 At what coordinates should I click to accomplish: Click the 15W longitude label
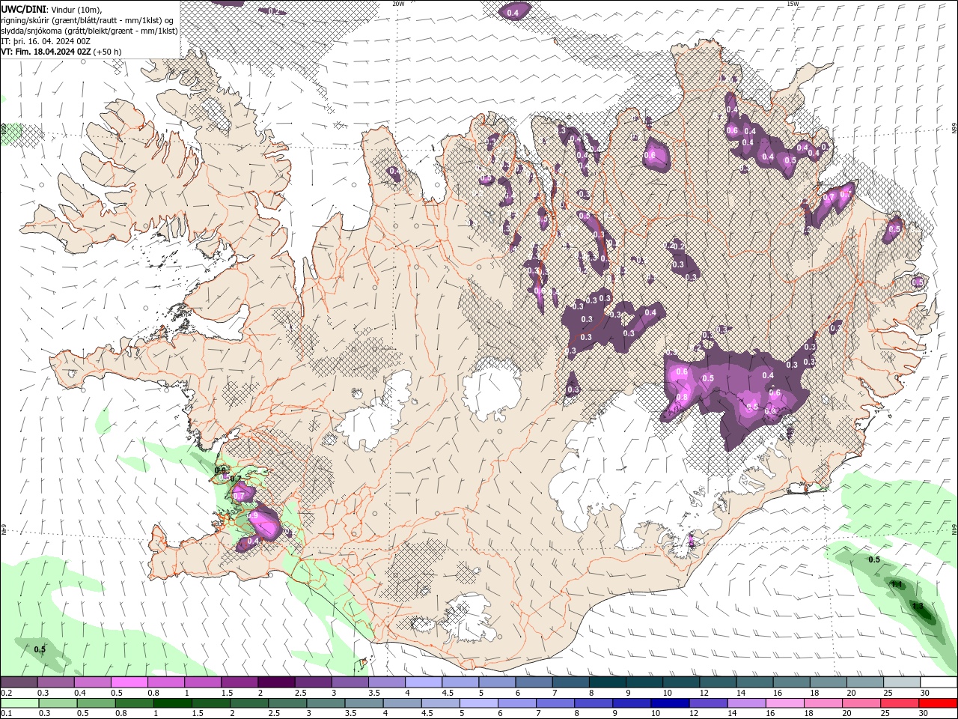793,4
